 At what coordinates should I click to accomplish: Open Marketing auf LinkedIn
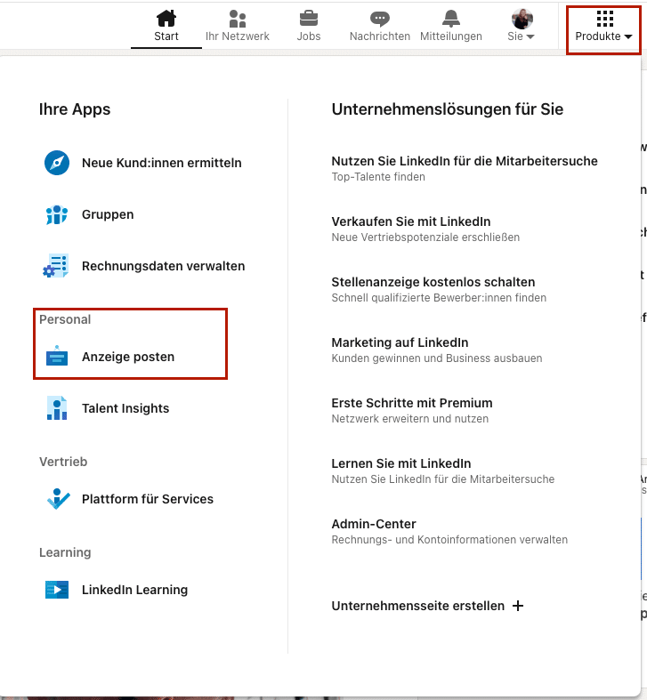tap(400, 342)
